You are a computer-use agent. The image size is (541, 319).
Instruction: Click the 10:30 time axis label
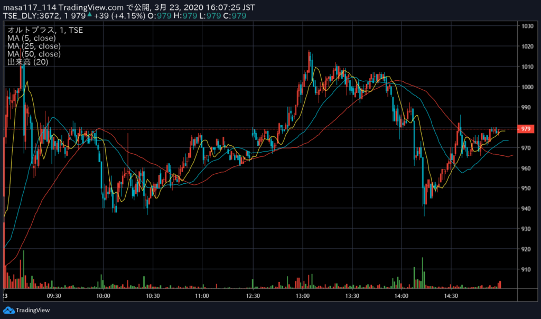(x=153, y=296)
